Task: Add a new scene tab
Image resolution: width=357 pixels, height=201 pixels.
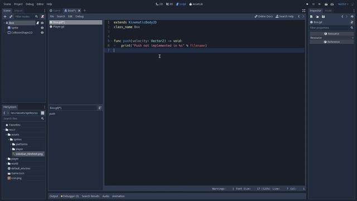Action: (85, 11)
